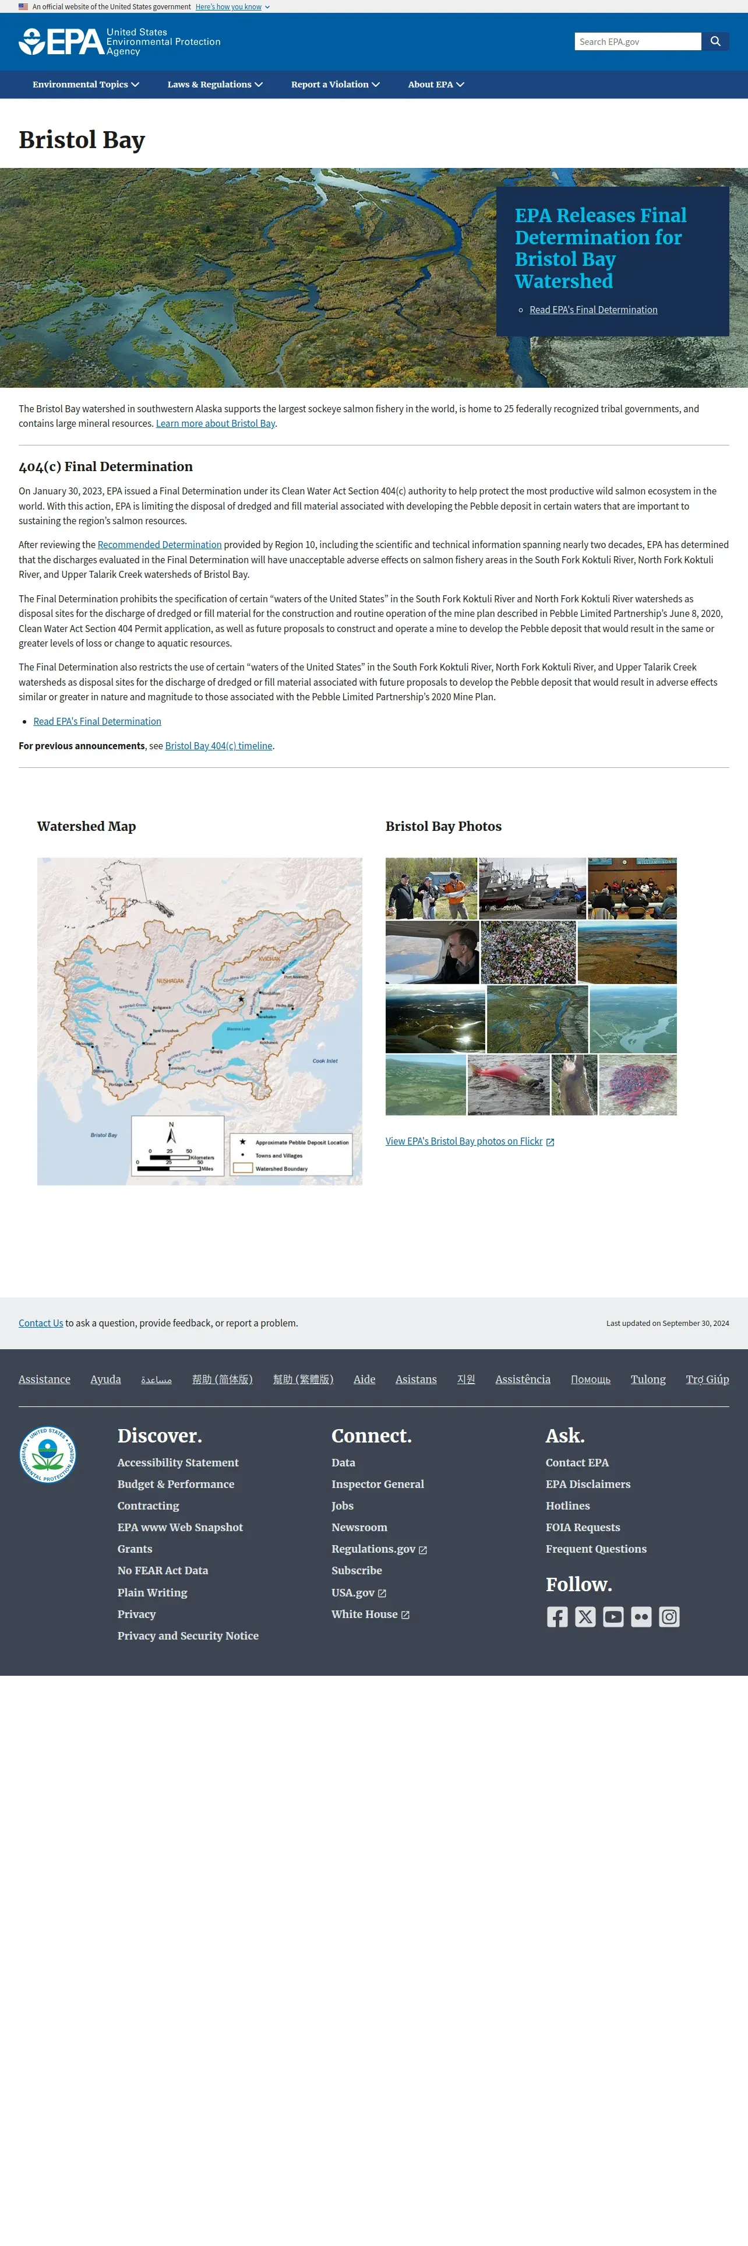The height and width of the screenshot is (2246, 748).
Task: Click hero heading EPA Releases Final Determination
Action: [601, 248]
